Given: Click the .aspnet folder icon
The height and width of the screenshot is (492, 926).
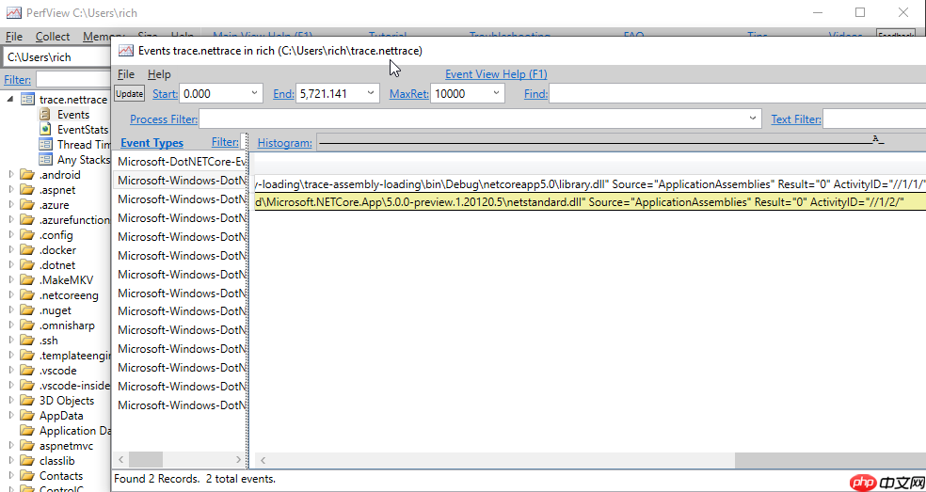Looking at the screenshot, I should click(27, 190).
